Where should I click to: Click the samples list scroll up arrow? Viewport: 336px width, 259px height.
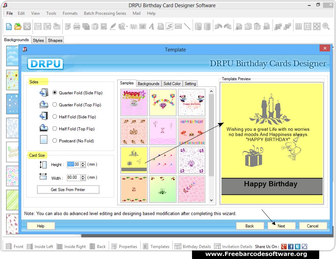pos(211,91)
